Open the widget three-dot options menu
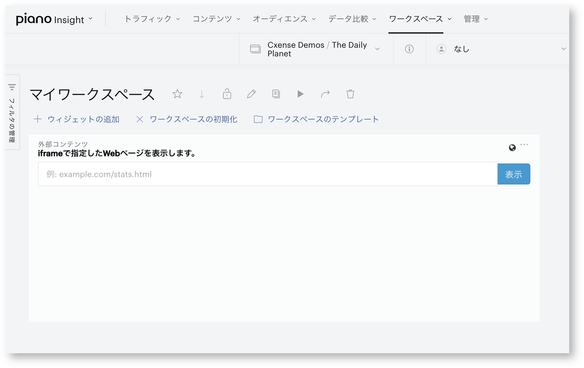 pyautogui.click(x=524, y=144)
